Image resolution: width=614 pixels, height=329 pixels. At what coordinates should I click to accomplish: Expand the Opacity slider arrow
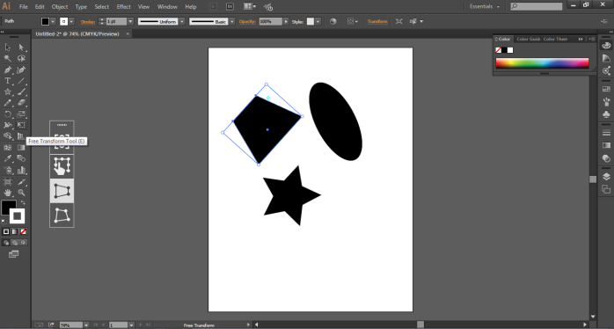click(x=286, y=21)
